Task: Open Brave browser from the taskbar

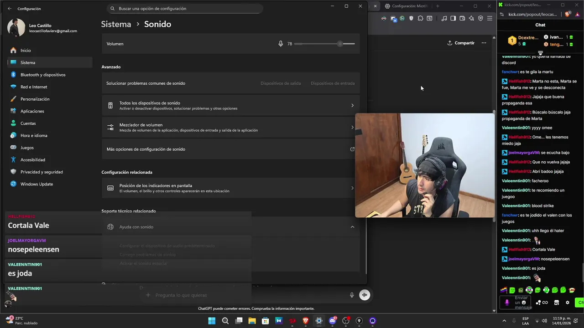Action: [306, 321]
